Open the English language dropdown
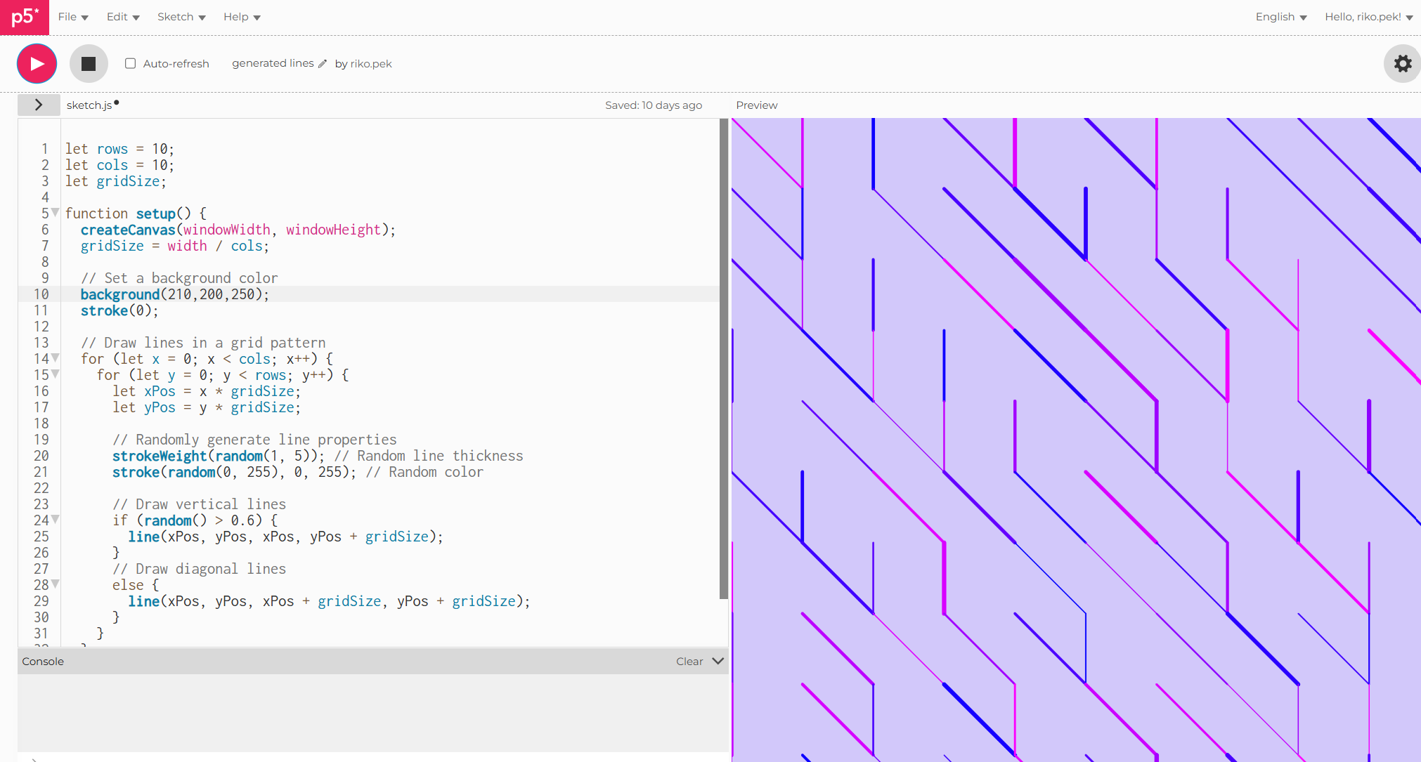This screenshot has width=1421, height=762. [1280, 17]
